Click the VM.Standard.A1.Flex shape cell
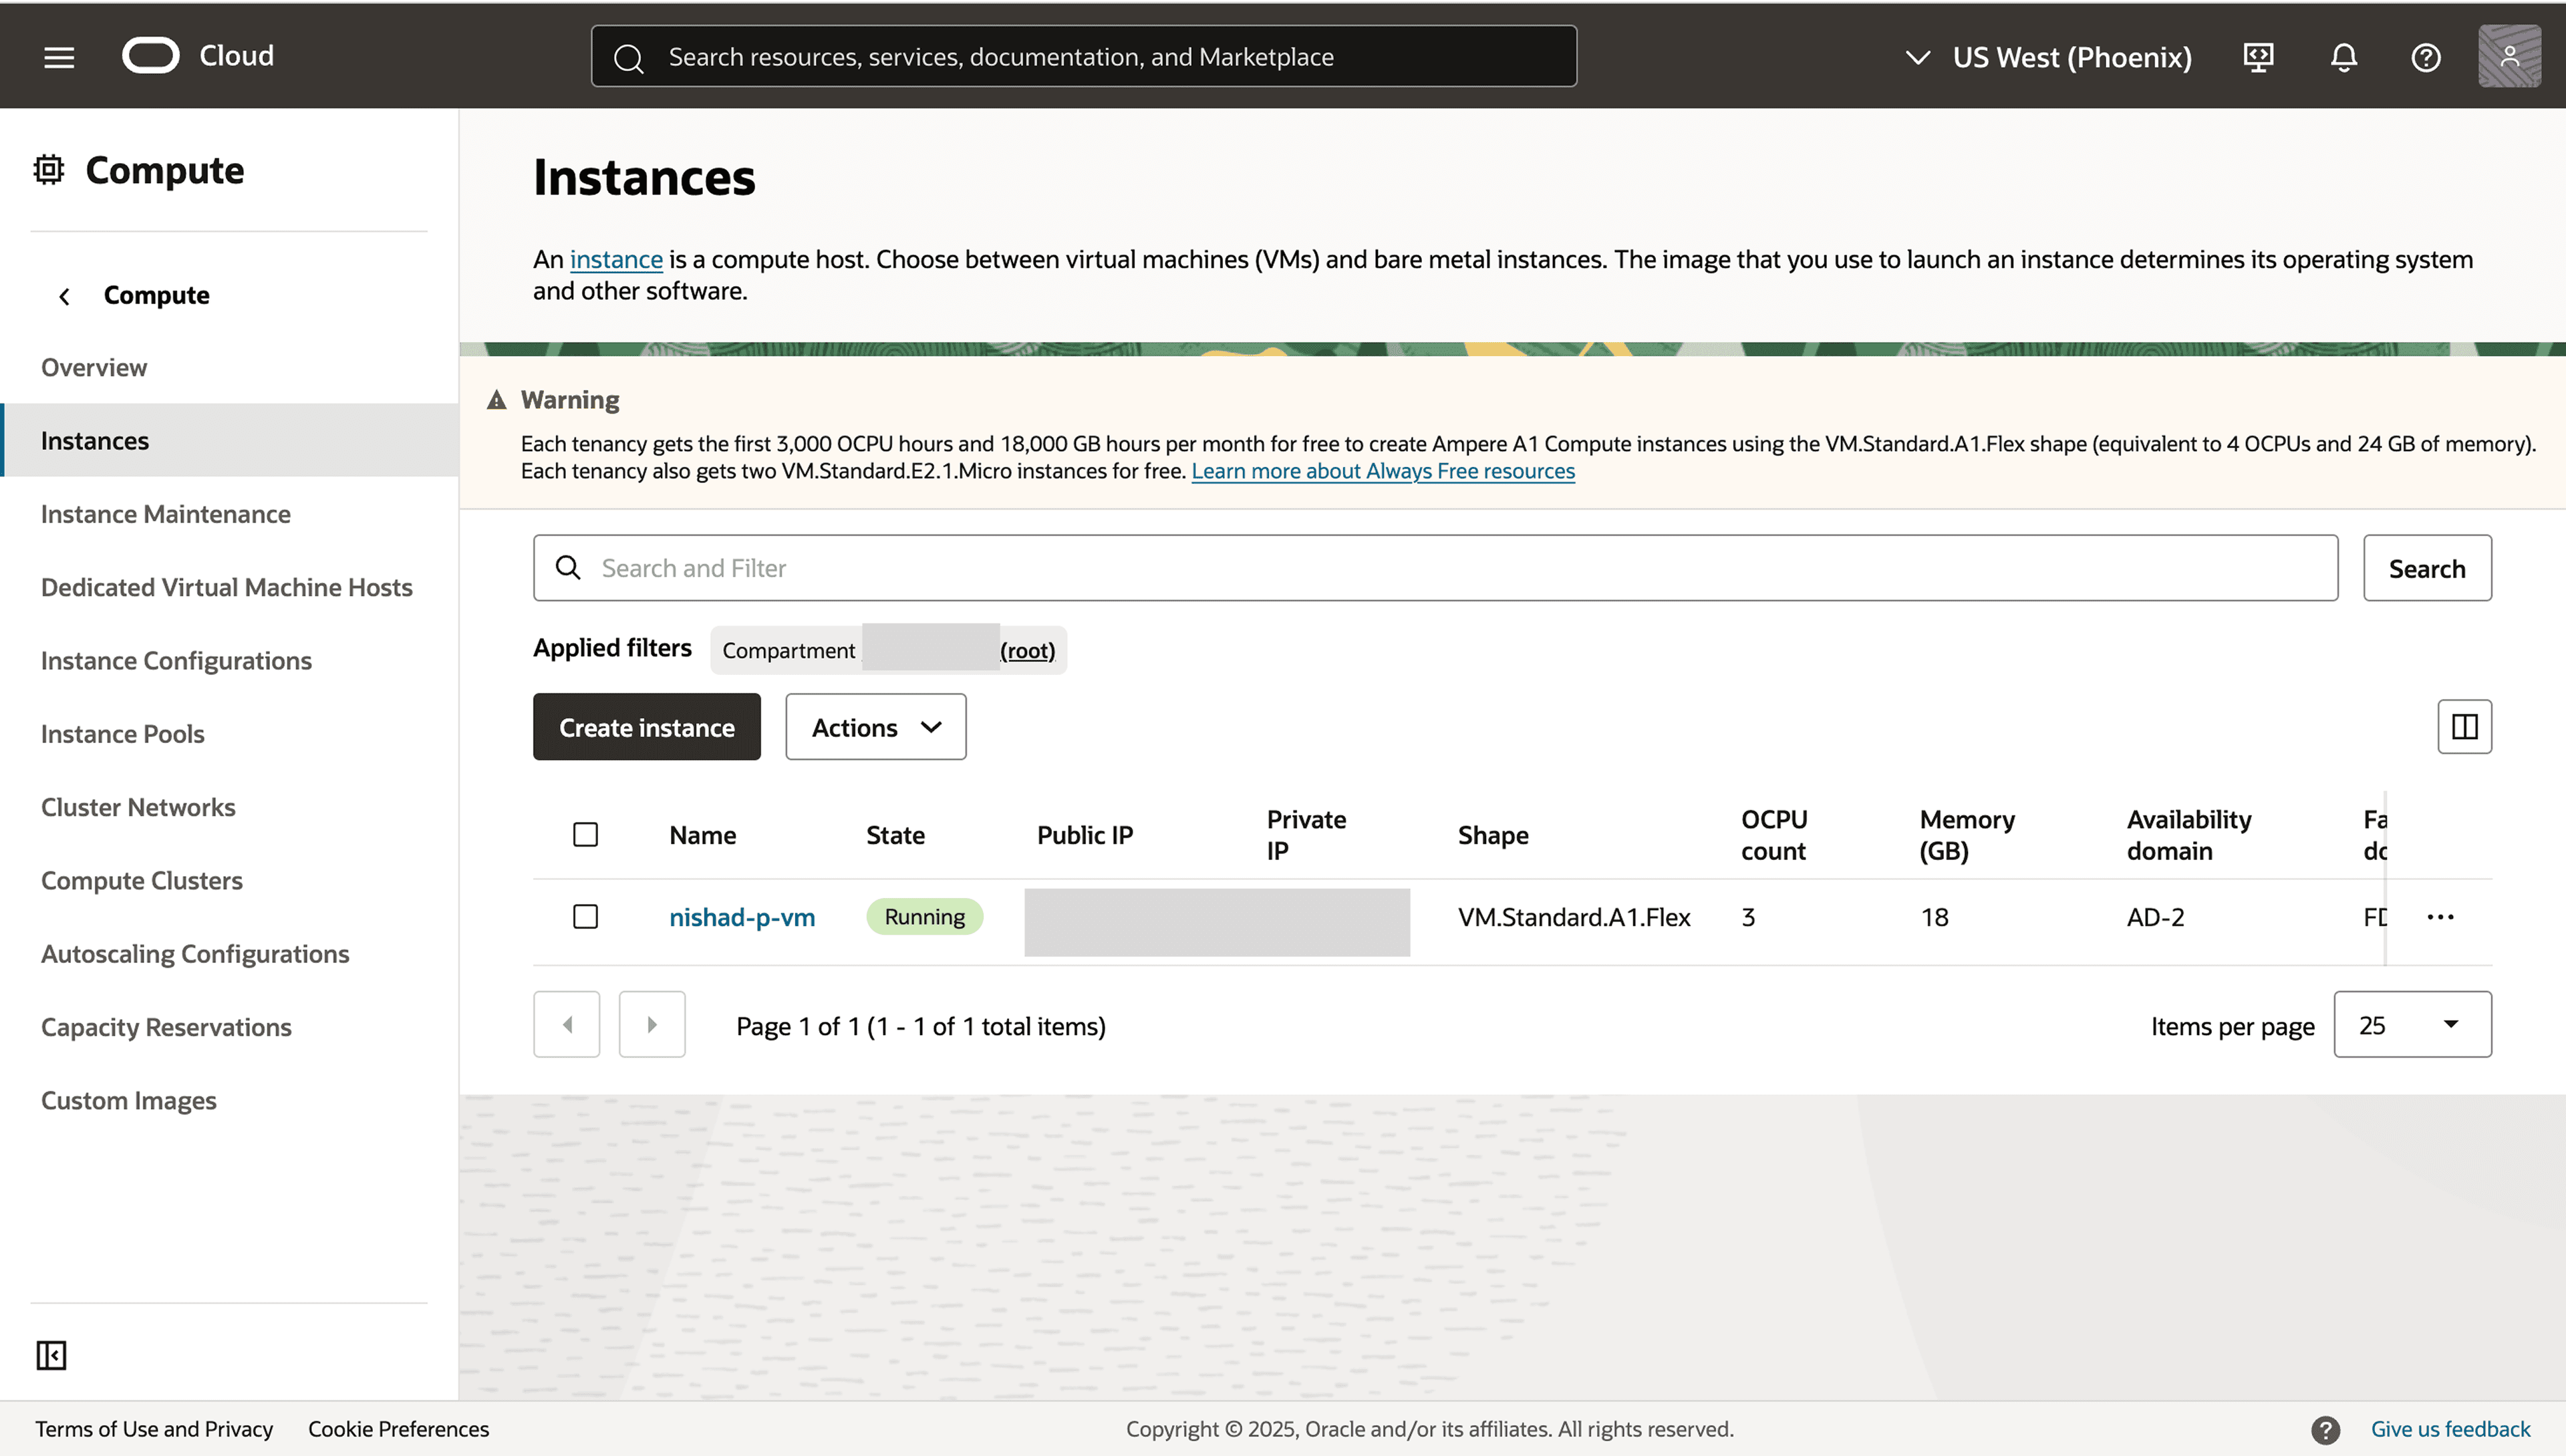The width and height of the screenshot is (2566, 1456). 1574,917
